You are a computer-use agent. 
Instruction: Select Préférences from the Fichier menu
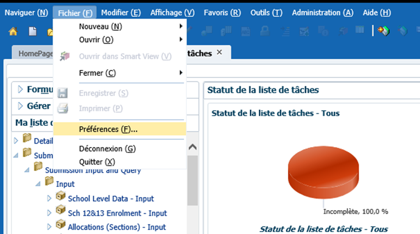coord(108,129)
